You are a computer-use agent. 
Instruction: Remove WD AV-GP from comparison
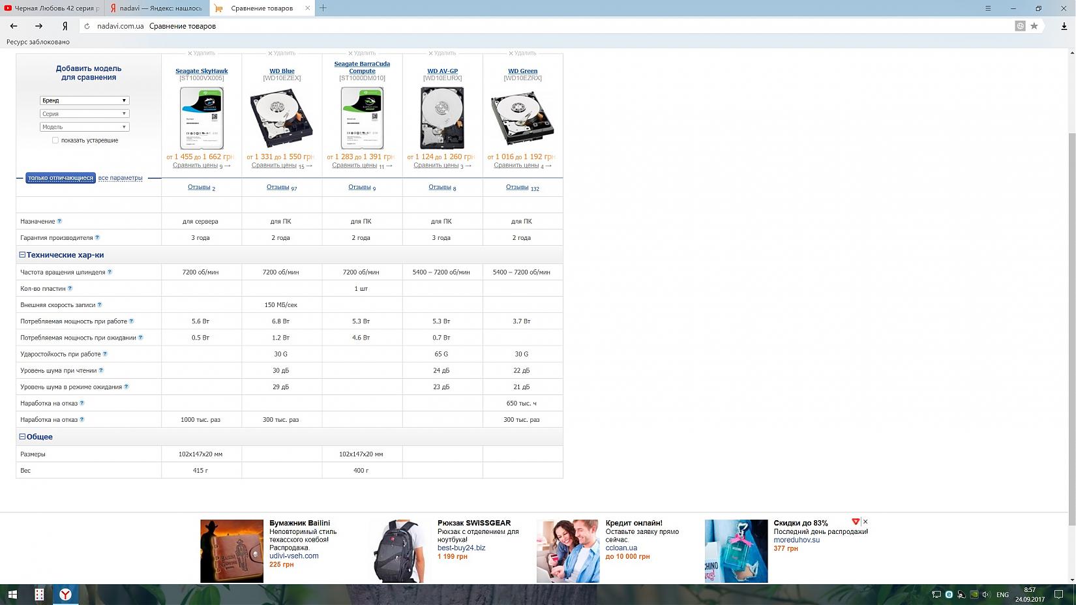[442, 53]
